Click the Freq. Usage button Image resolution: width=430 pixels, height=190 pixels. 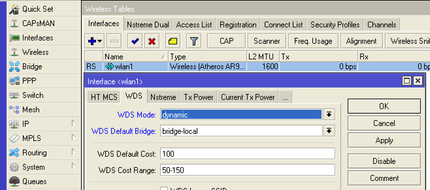313,41
